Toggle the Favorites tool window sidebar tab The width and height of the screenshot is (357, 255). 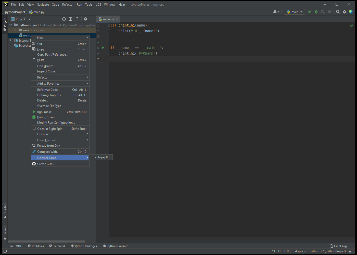click(5, 232)
